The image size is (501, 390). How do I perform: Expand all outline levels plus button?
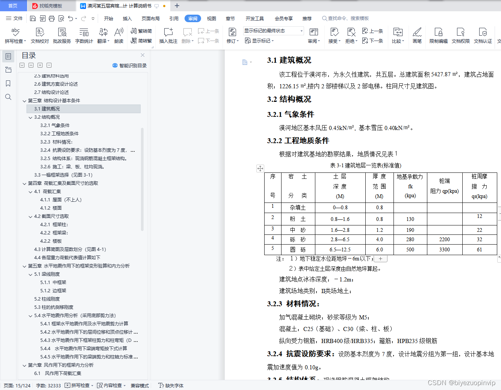pyautogui.click(x=40, y=65)
